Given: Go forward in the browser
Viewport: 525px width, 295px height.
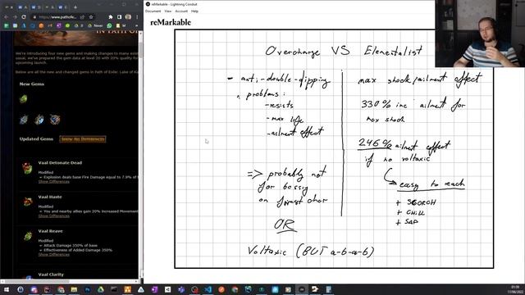Looking at the screenshot, I should [15, 17].
